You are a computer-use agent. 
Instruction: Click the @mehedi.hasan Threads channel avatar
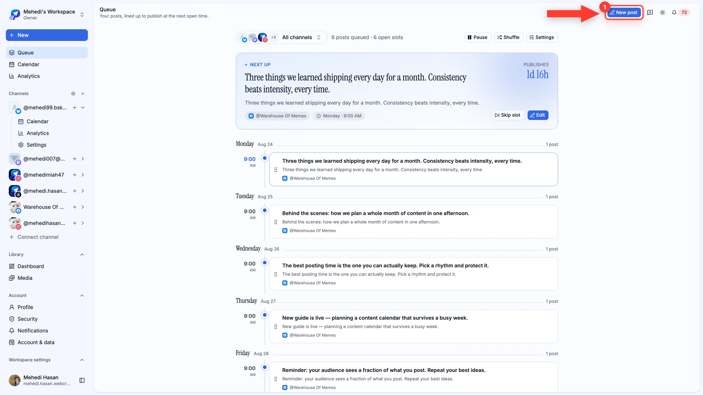click(x=15, y=191)
